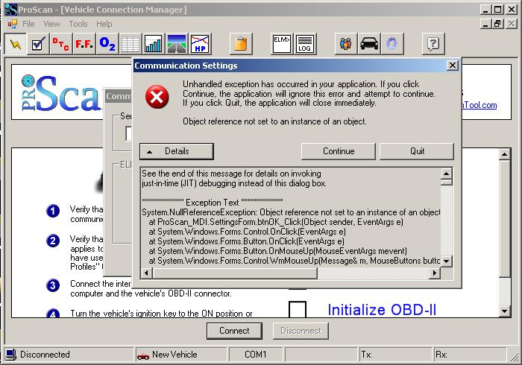Image resolution: width=522 pixels, height=365 pixels.
Task: Tick the Initialize OBD-II checkbox
Action: pyautogui.click(x=298, y=310)
